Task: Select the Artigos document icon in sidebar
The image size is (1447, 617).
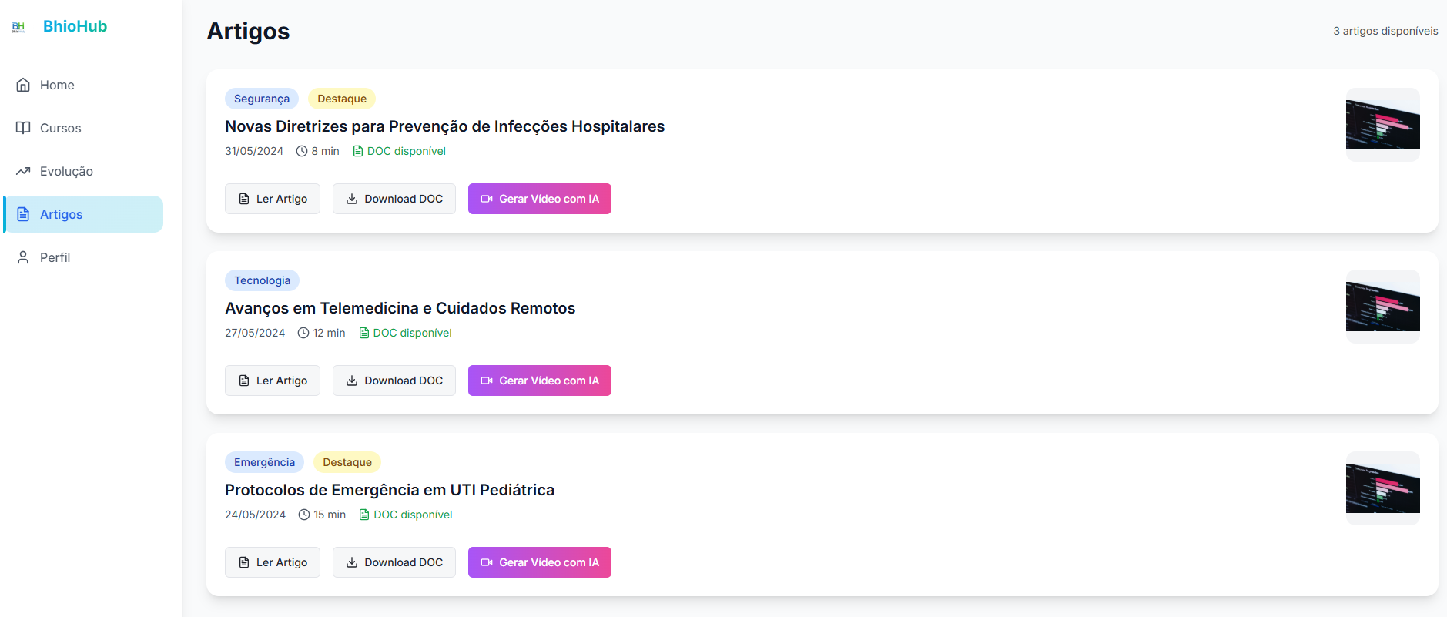Action: 23,214
